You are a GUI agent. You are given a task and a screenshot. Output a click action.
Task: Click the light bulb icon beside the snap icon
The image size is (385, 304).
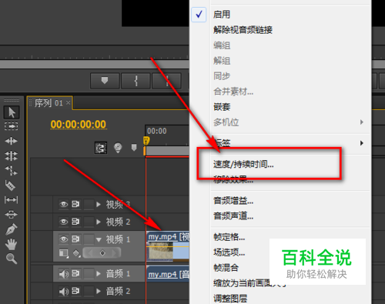(x=118, y=148)
